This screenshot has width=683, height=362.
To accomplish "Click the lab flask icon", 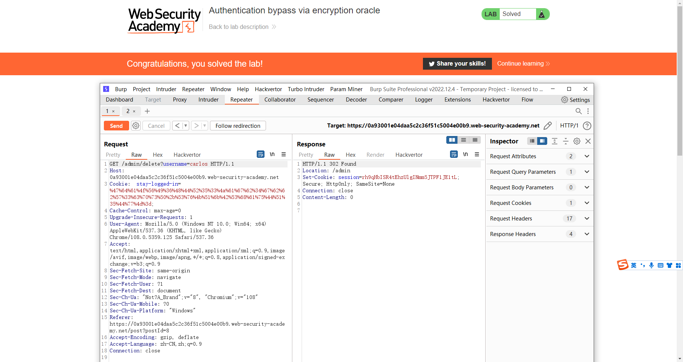I will (542, 14).
